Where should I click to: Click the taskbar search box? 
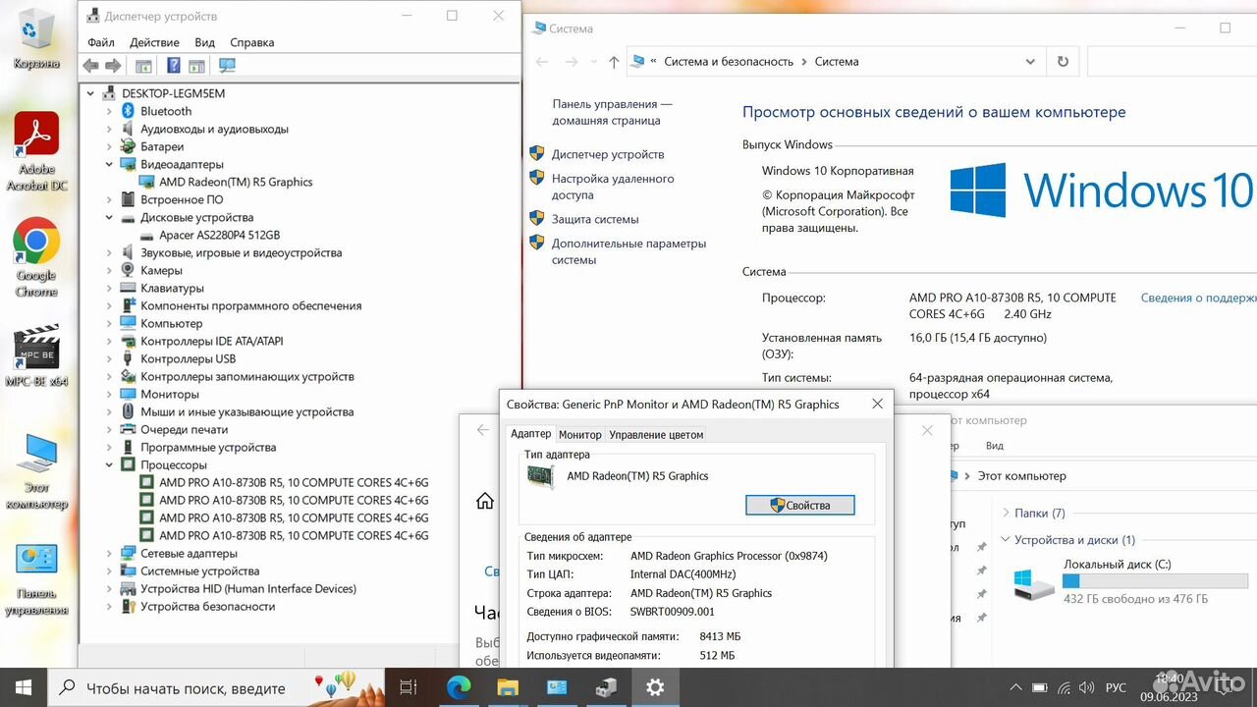point(215,687)
